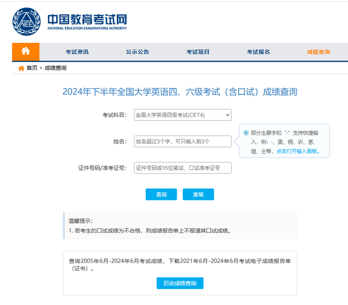Click the 历史成绩查询 button
Viewport: 348px width, 305px height.
180,283
